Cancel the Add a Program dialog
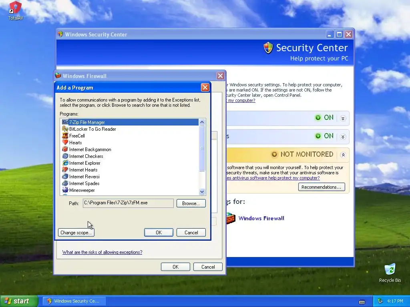Viewport: 410px width, 307px height. [x=191, y=233]
